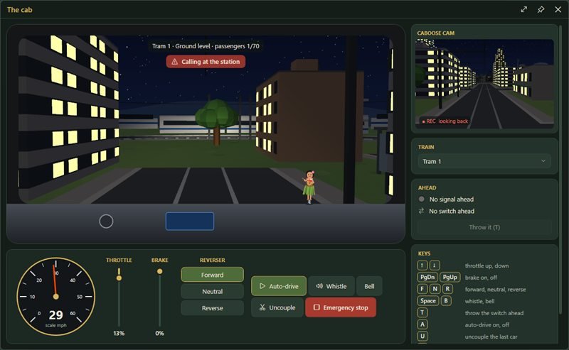This screenshot has width=569, height=350.
Task: Click the R reverse key cap
Action: tap(447, 289)
